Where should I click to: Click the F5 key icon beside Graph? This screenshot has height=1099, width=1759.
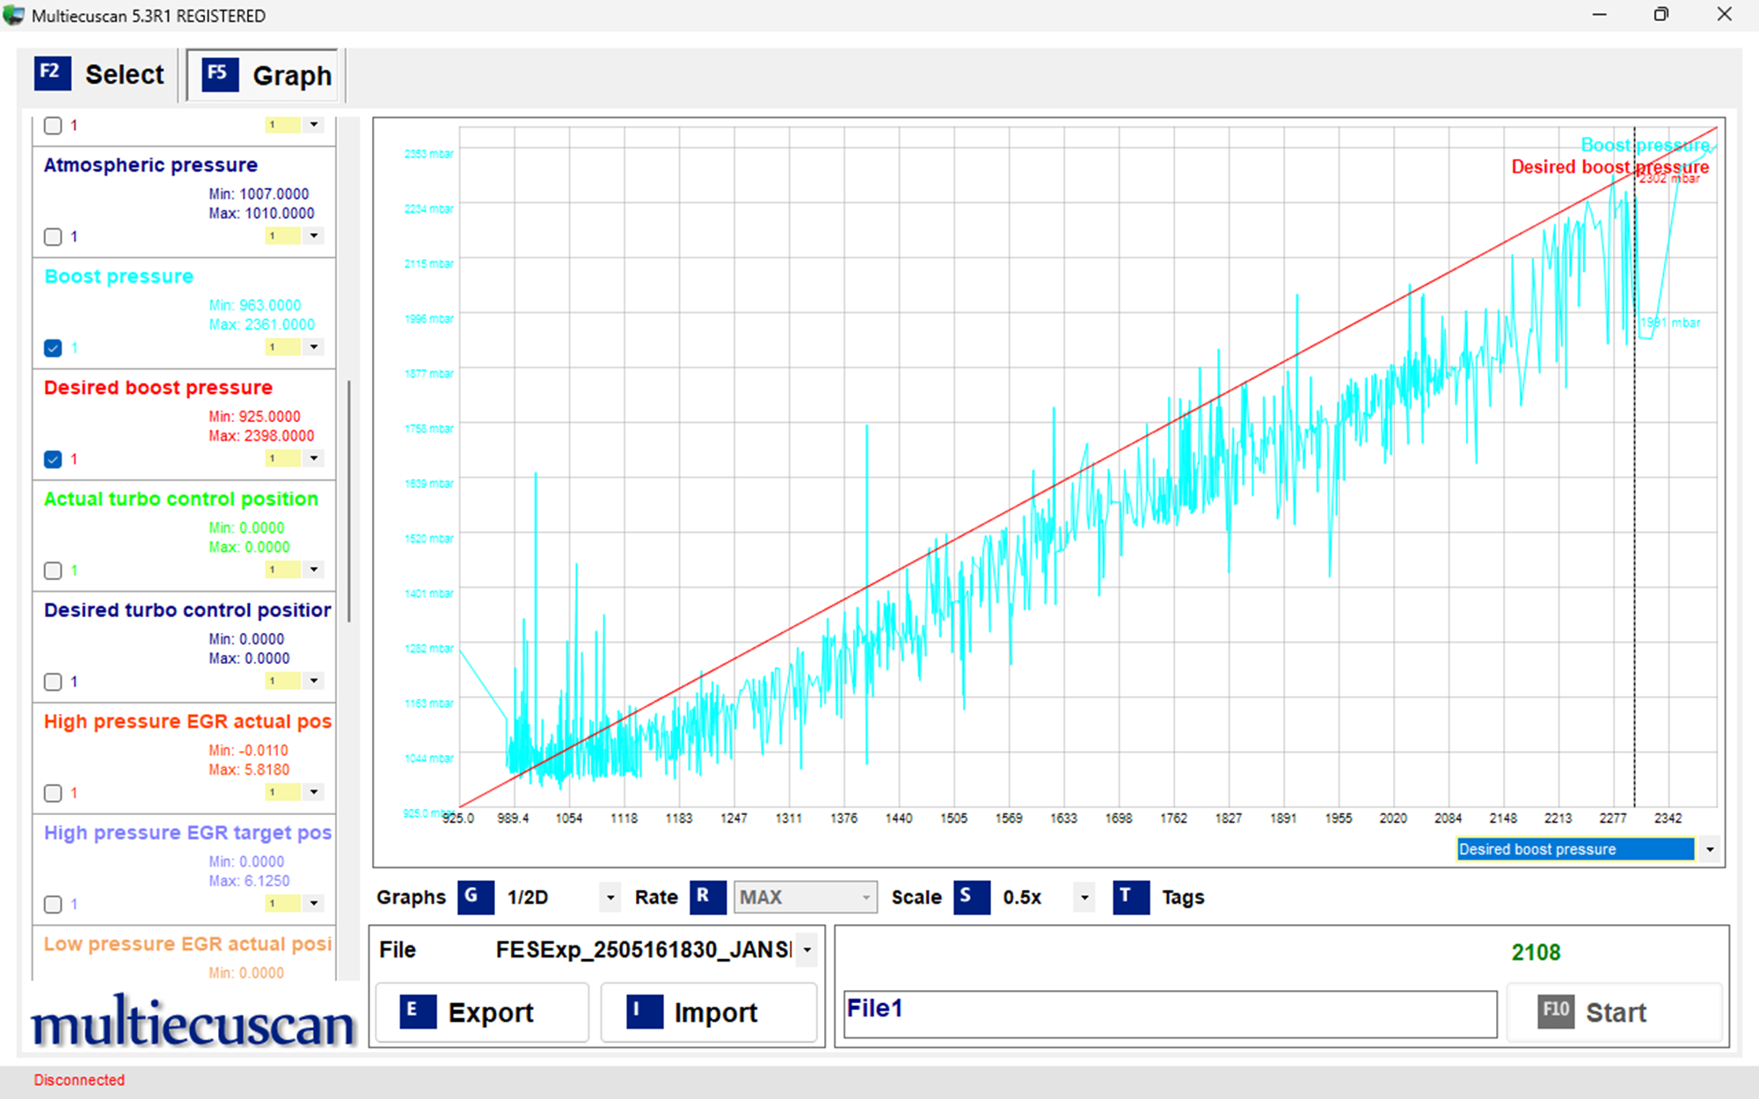coord(219,74)
